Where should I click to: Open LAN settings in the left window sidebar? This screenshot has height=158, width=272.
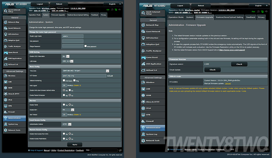(x=14, y=82)
